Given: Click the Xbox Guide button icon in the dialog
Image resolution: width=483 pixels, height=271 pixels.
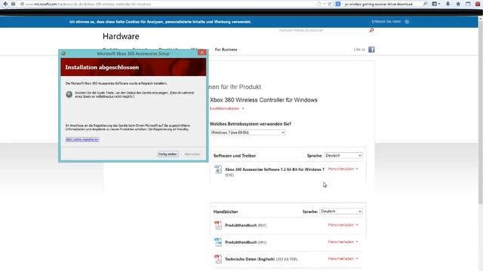Looking at the screenshot, I should coord(69,94).
